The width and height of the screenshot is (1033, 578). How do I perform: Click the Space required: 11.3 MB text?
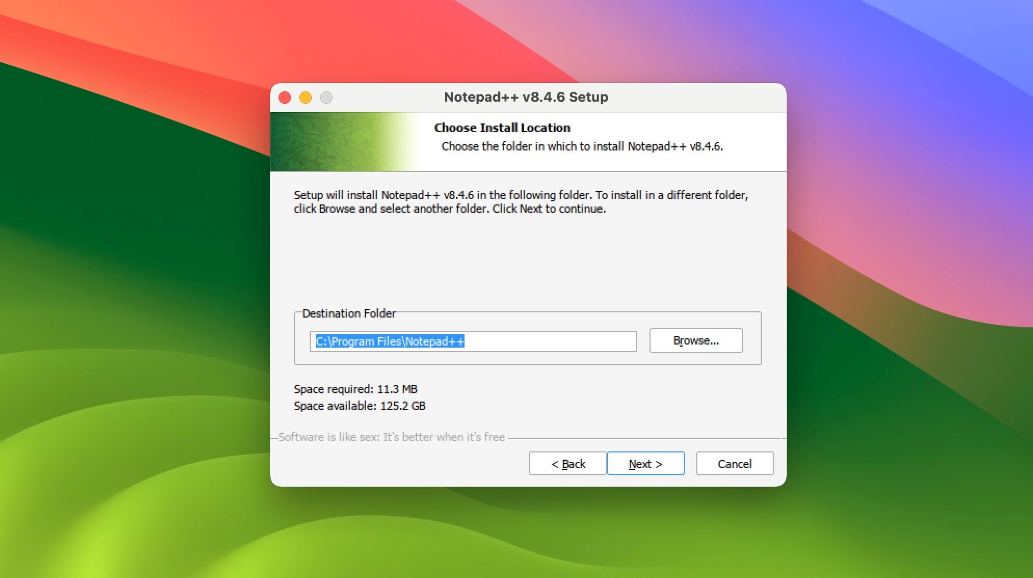point(356,389)
